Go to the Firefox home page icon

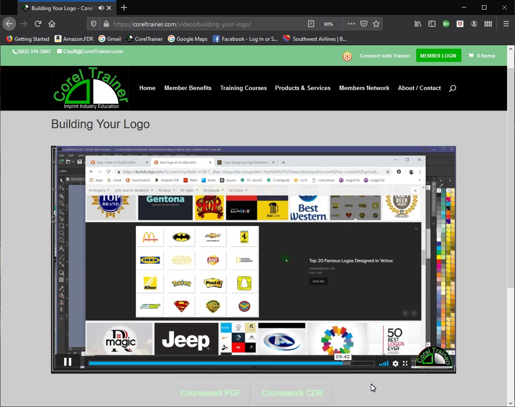coord(52,24)
